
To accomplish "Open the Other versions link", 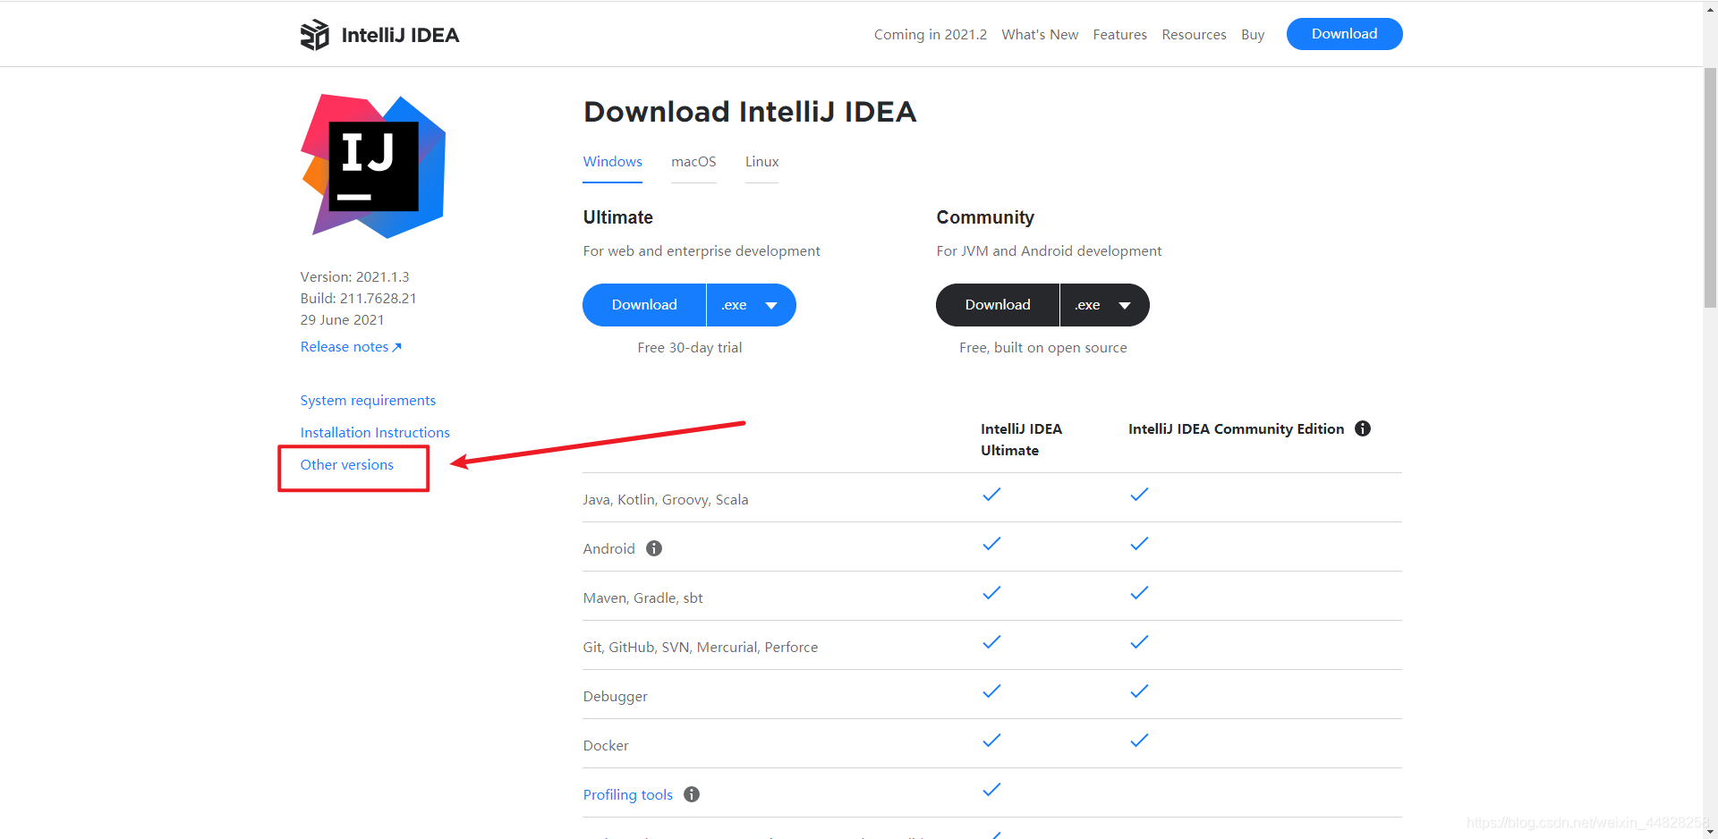I will pos(346,465).
